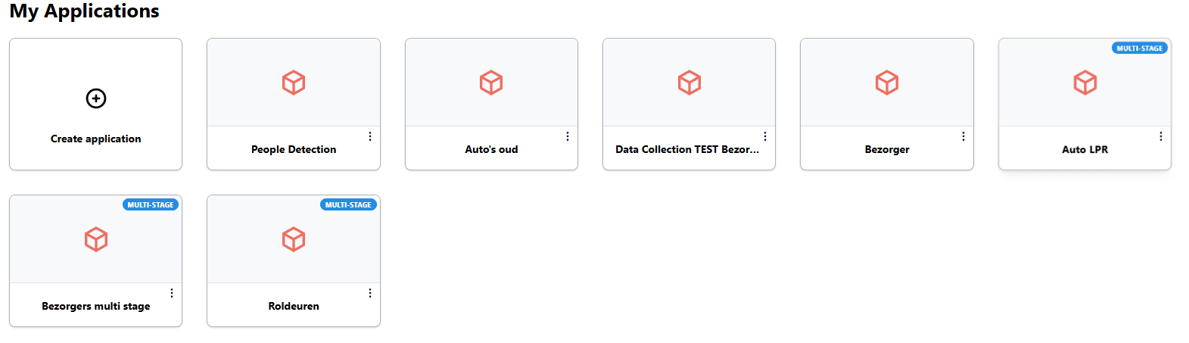This screenshot has height=343, width=1189.
Task: Click the Bezorgers multi stage cube icon
Action: tap(96, 240)
